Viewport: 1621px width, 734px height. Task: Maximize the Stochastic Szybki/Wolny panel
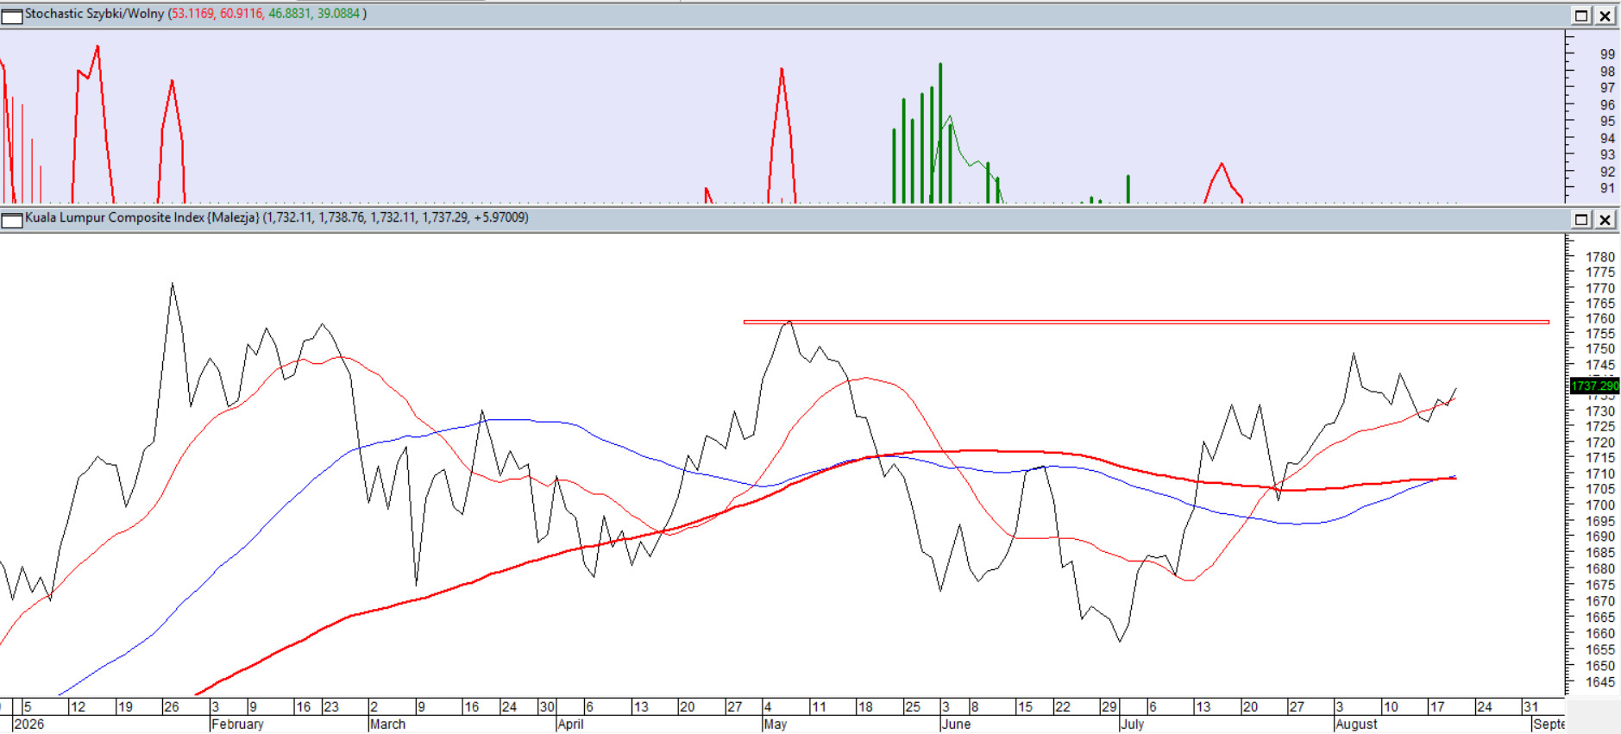pos(1581,16)
